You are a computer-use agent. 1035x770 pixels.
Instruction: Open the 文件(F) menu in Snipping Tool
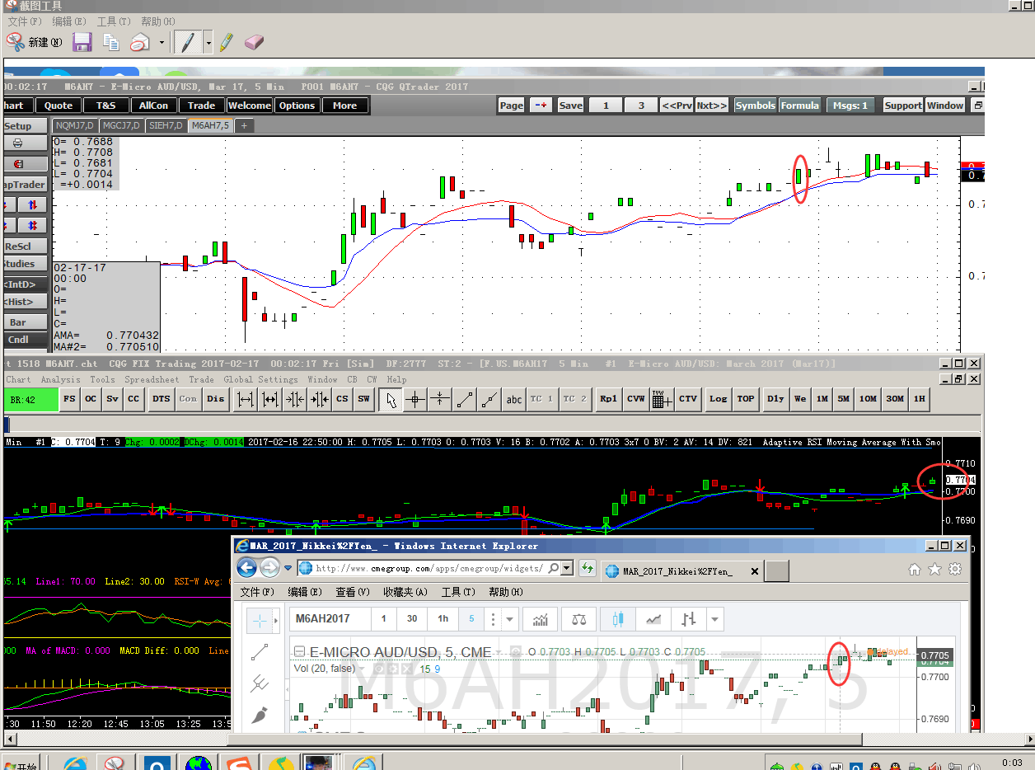click(x=24, y=21)
